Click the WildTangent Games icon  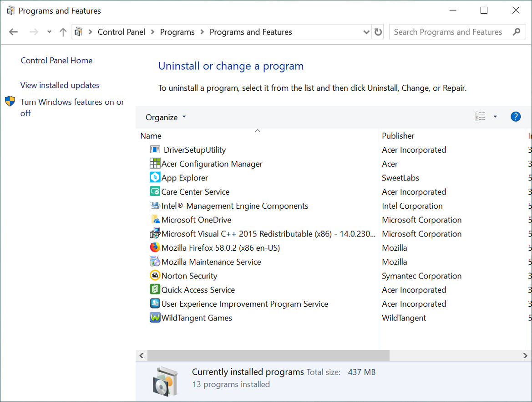pyautogui.click(x=155, y=317)
